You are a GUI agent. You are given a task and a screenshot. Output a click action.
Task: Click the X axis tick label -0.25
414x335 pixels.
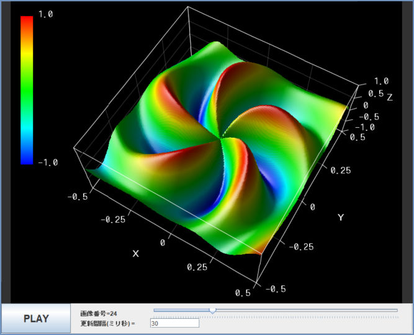pyautogui.click(x=113, y=220)
